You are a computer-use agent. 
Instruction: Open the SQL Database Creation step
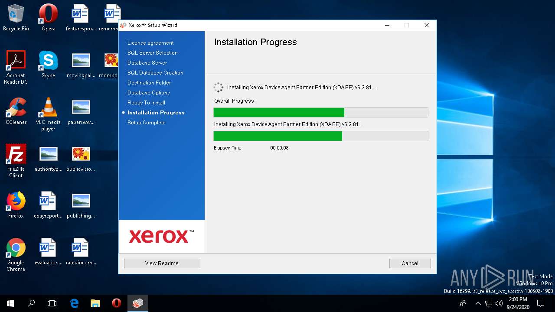[155, 73]
